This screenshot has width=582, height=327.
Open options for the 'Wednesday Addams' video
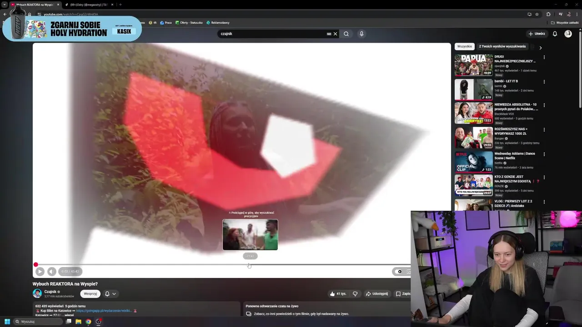[x=544, y=154]
